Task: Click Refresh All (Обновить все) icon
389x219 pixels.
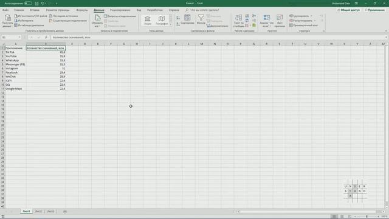Action: (x=97, y=21)
